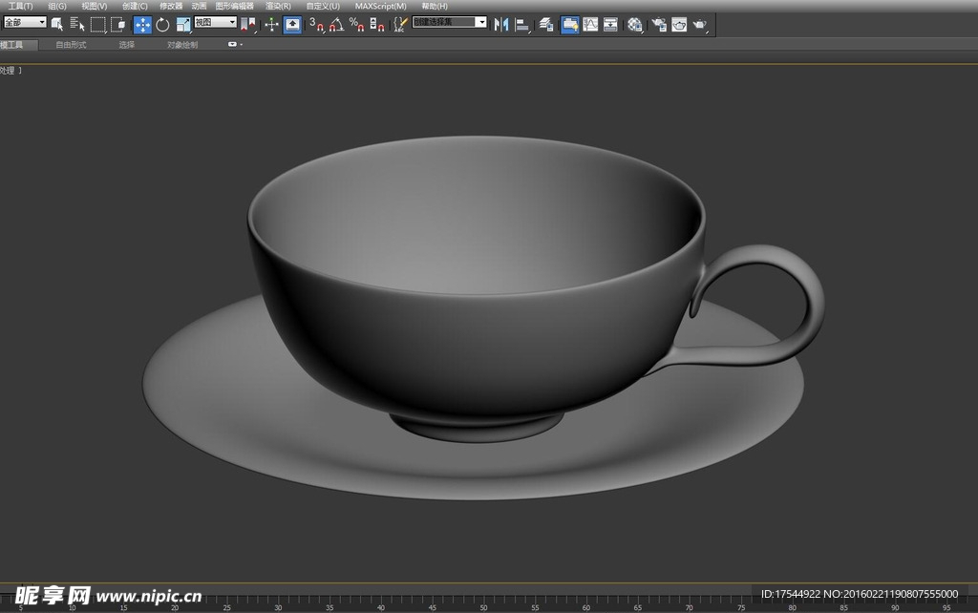Open the 视图 reference coordinate dropdown
The image size is (978, 613).
[215, 22]
